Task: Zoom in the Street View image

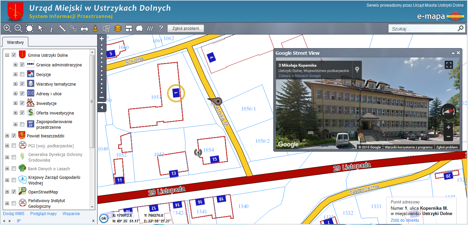Action: point(448,127)
